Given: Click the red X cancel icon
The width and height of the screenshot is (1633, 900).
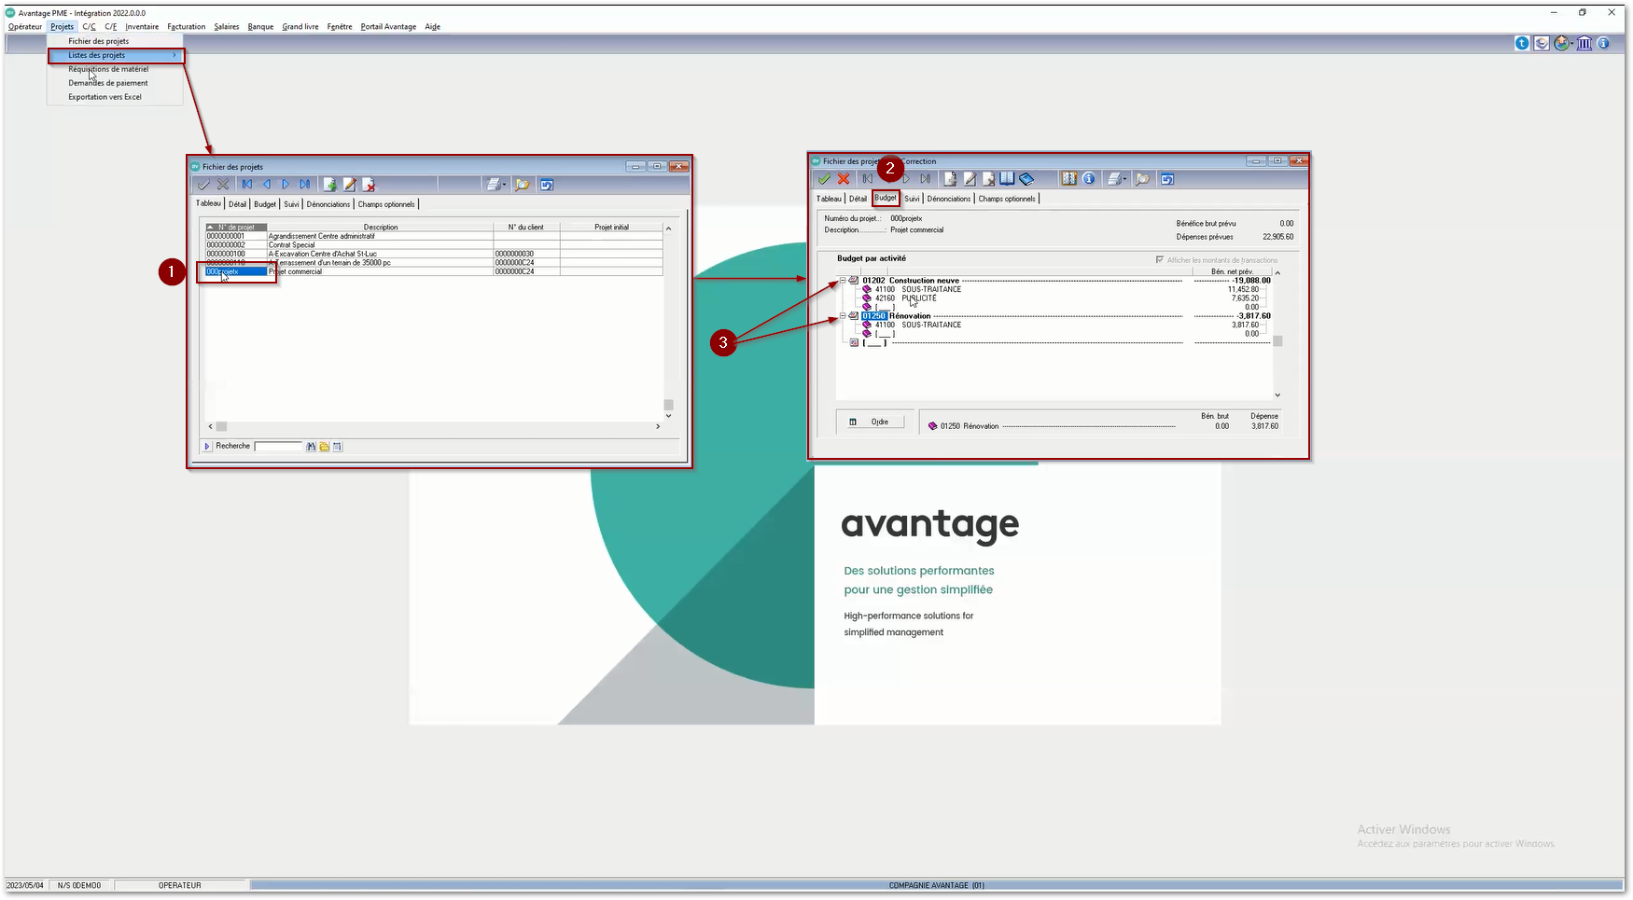Looking at the screenshot, I should pos(844,179).
